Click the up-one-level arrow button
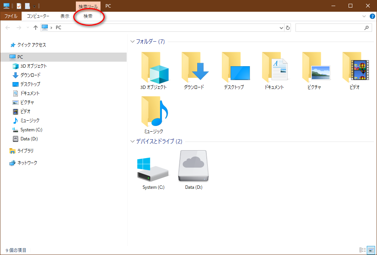 point(36,28)
